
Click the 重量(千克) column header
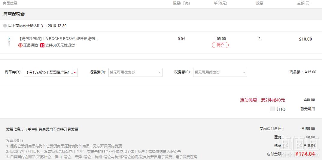click(181, 3)
